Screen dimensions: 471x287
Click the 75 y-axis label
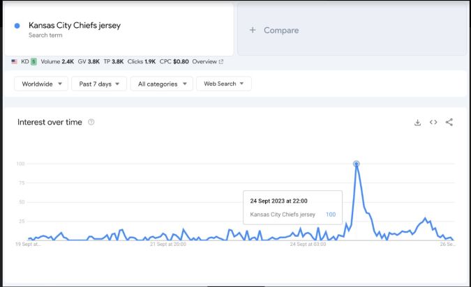pos(22,183)
